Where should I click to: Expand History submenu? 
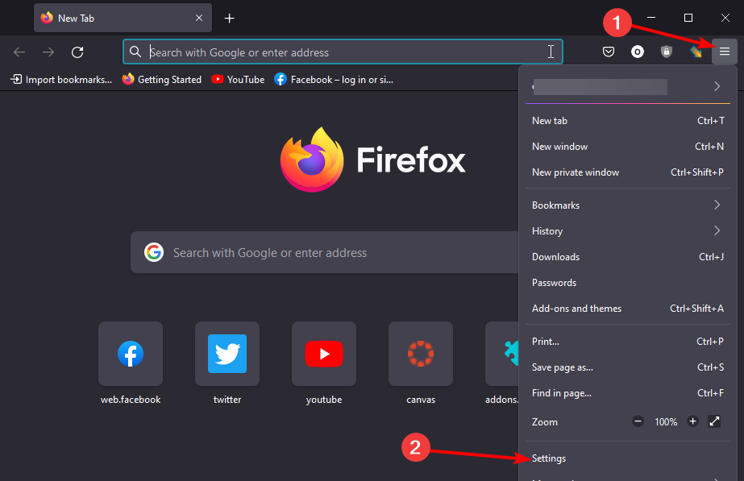[627, 231]
